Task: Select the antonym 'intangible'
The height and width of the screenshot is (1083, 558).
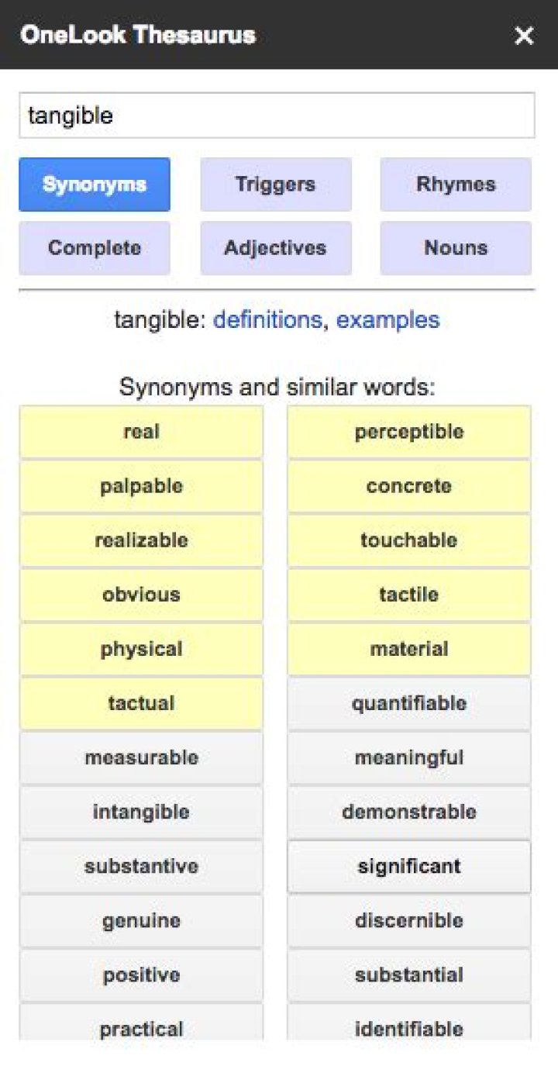Action: click(x=141, y=812)
